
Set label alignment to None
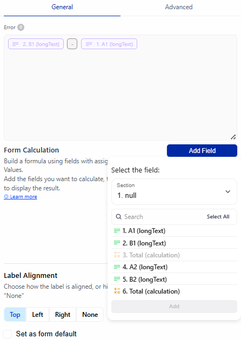pos(90,315)
